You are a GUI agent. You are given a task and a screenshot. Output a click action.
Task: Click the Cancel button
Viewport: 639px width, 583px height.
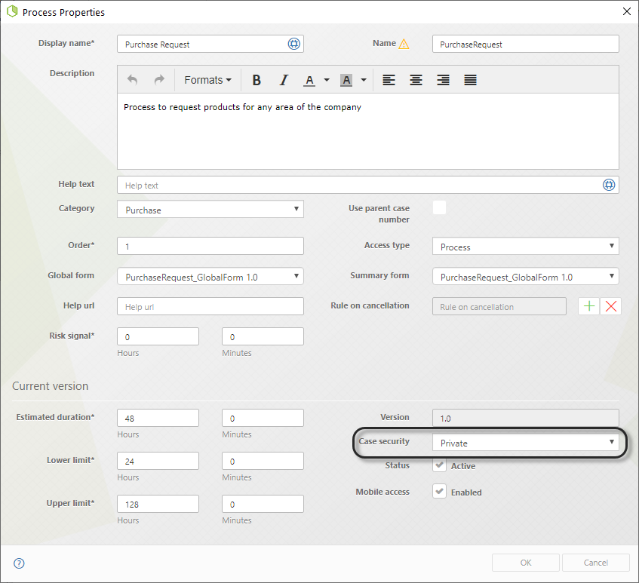pyautogui.click(x=596, y=563)
